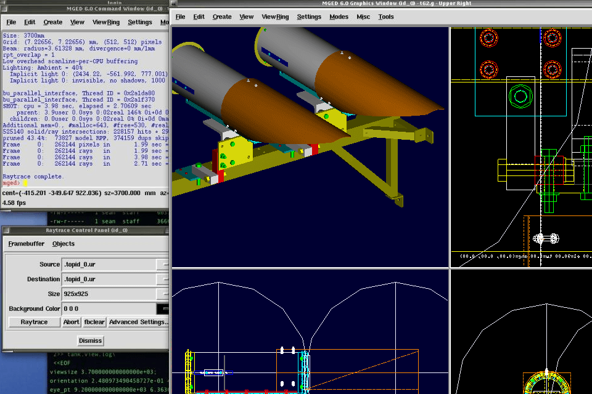592x394 pixels.
Task: Expand the Destination dropdown button
Action: pos(163,279)
